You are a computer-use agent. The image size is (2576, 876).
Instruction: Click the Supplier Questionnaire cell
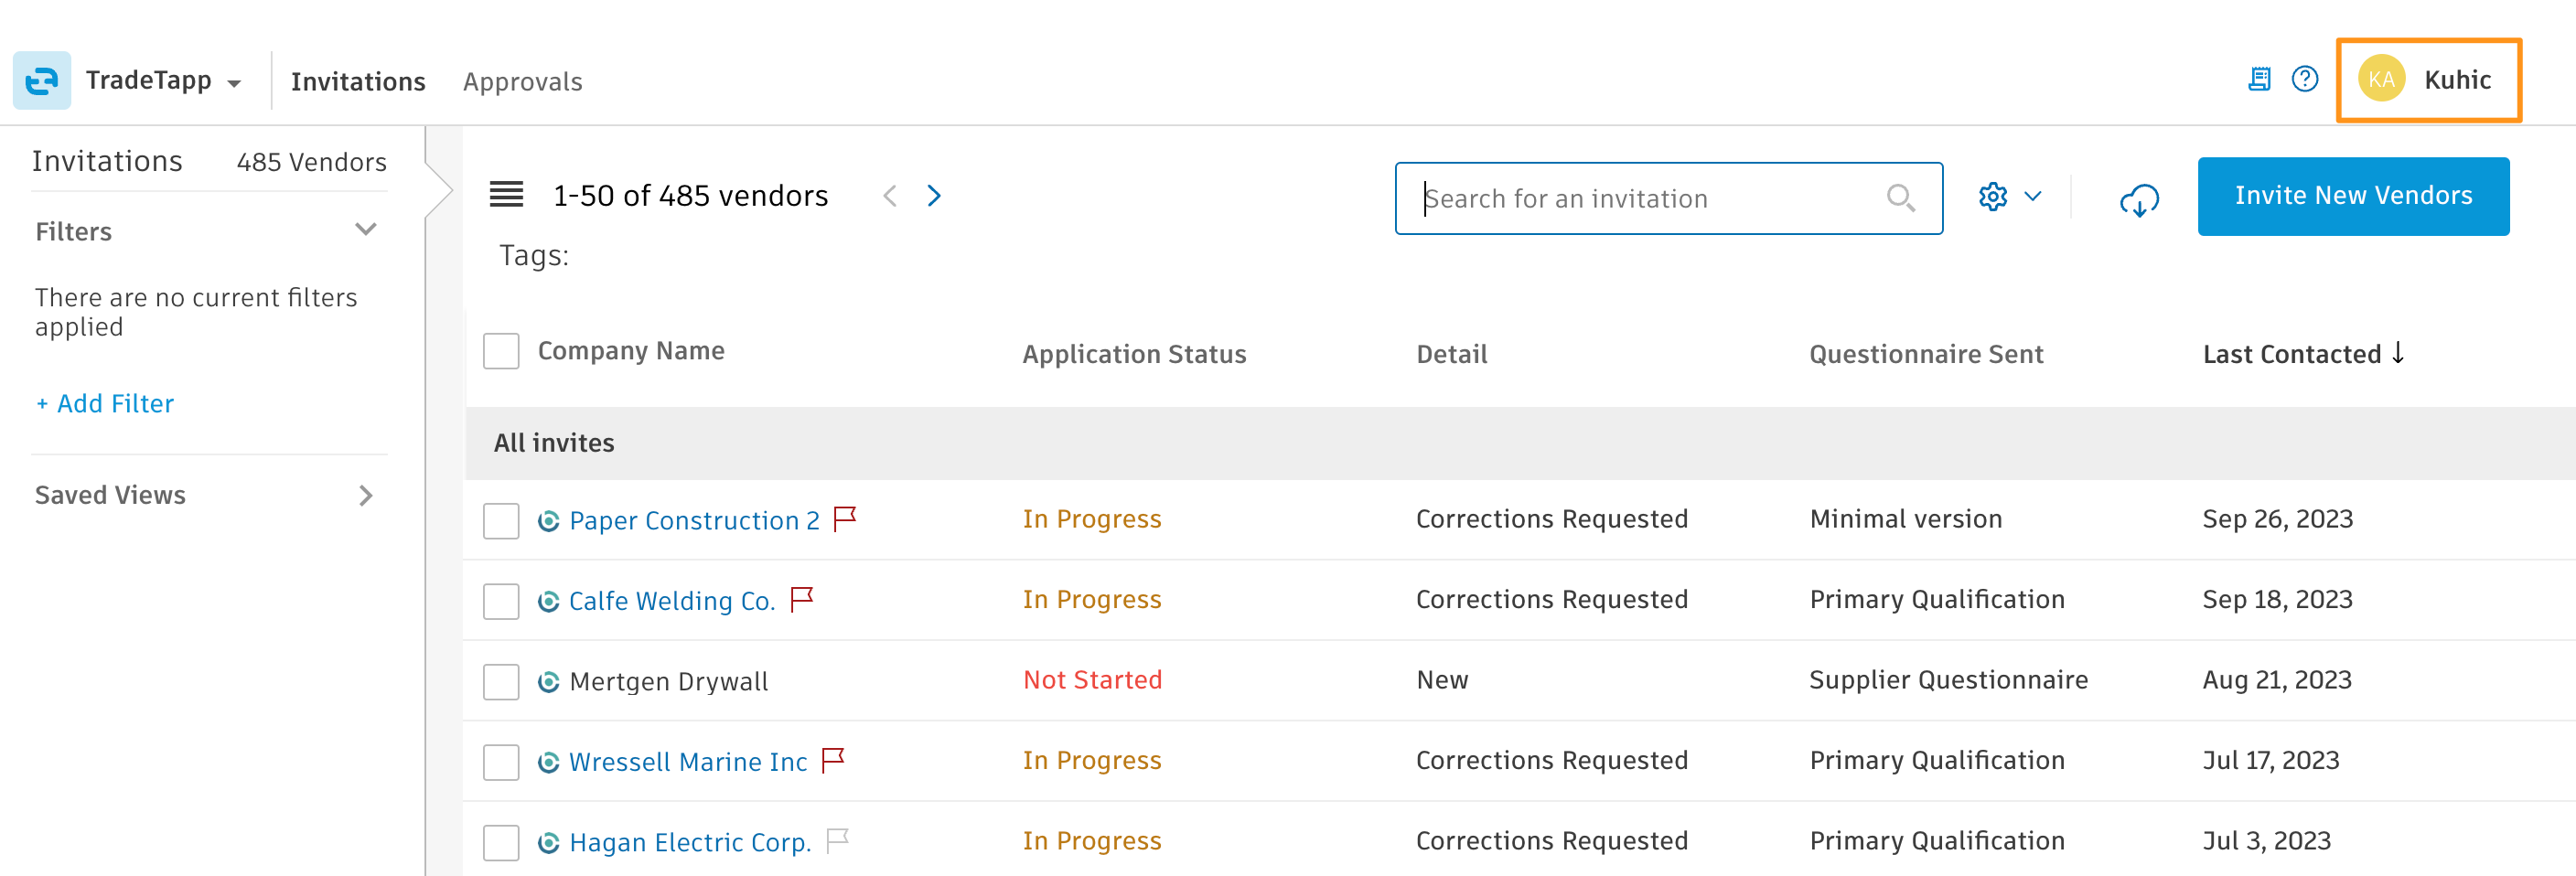point(1948,680)
